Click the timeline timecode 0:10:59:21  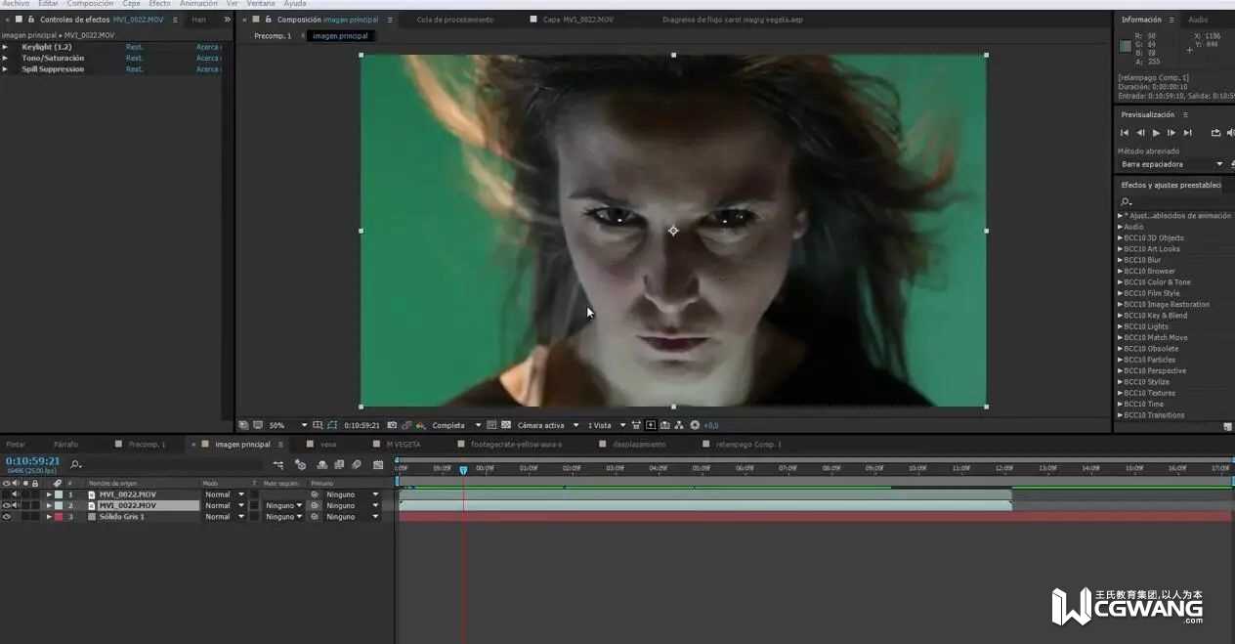[32, 461]
